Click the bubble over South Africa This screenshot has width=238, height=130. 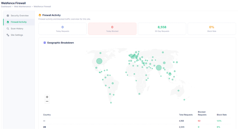coord(139,94)
